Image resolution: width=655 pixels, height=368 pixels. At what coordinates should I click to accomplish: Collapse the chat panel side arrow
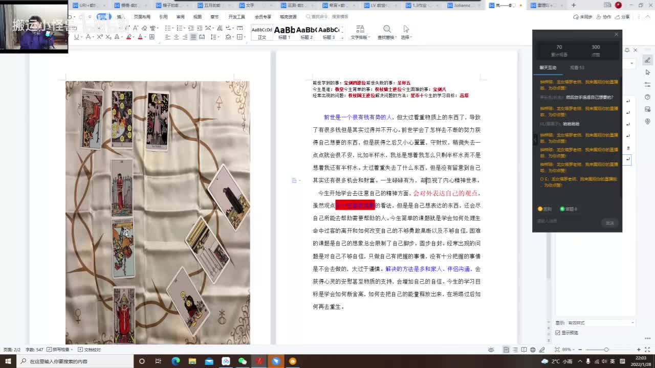(535, 139)
